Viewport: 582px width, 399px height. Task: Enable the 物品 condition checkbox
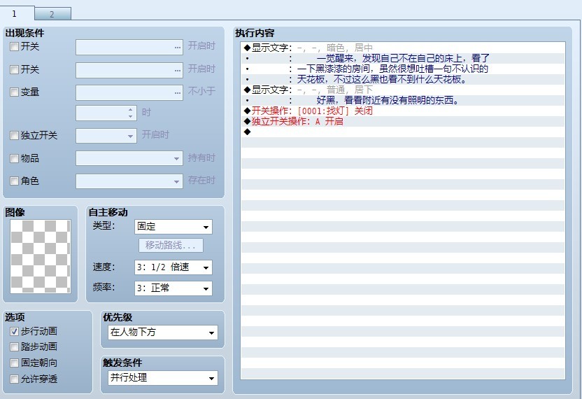pos(14,159)
